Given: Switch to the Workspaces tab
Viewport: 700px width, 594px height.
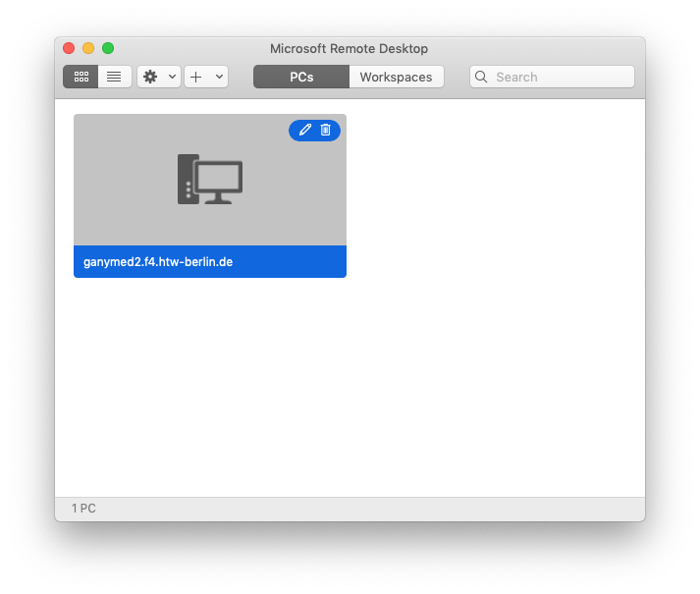Looking at the screenshot, I should point(396,77).
